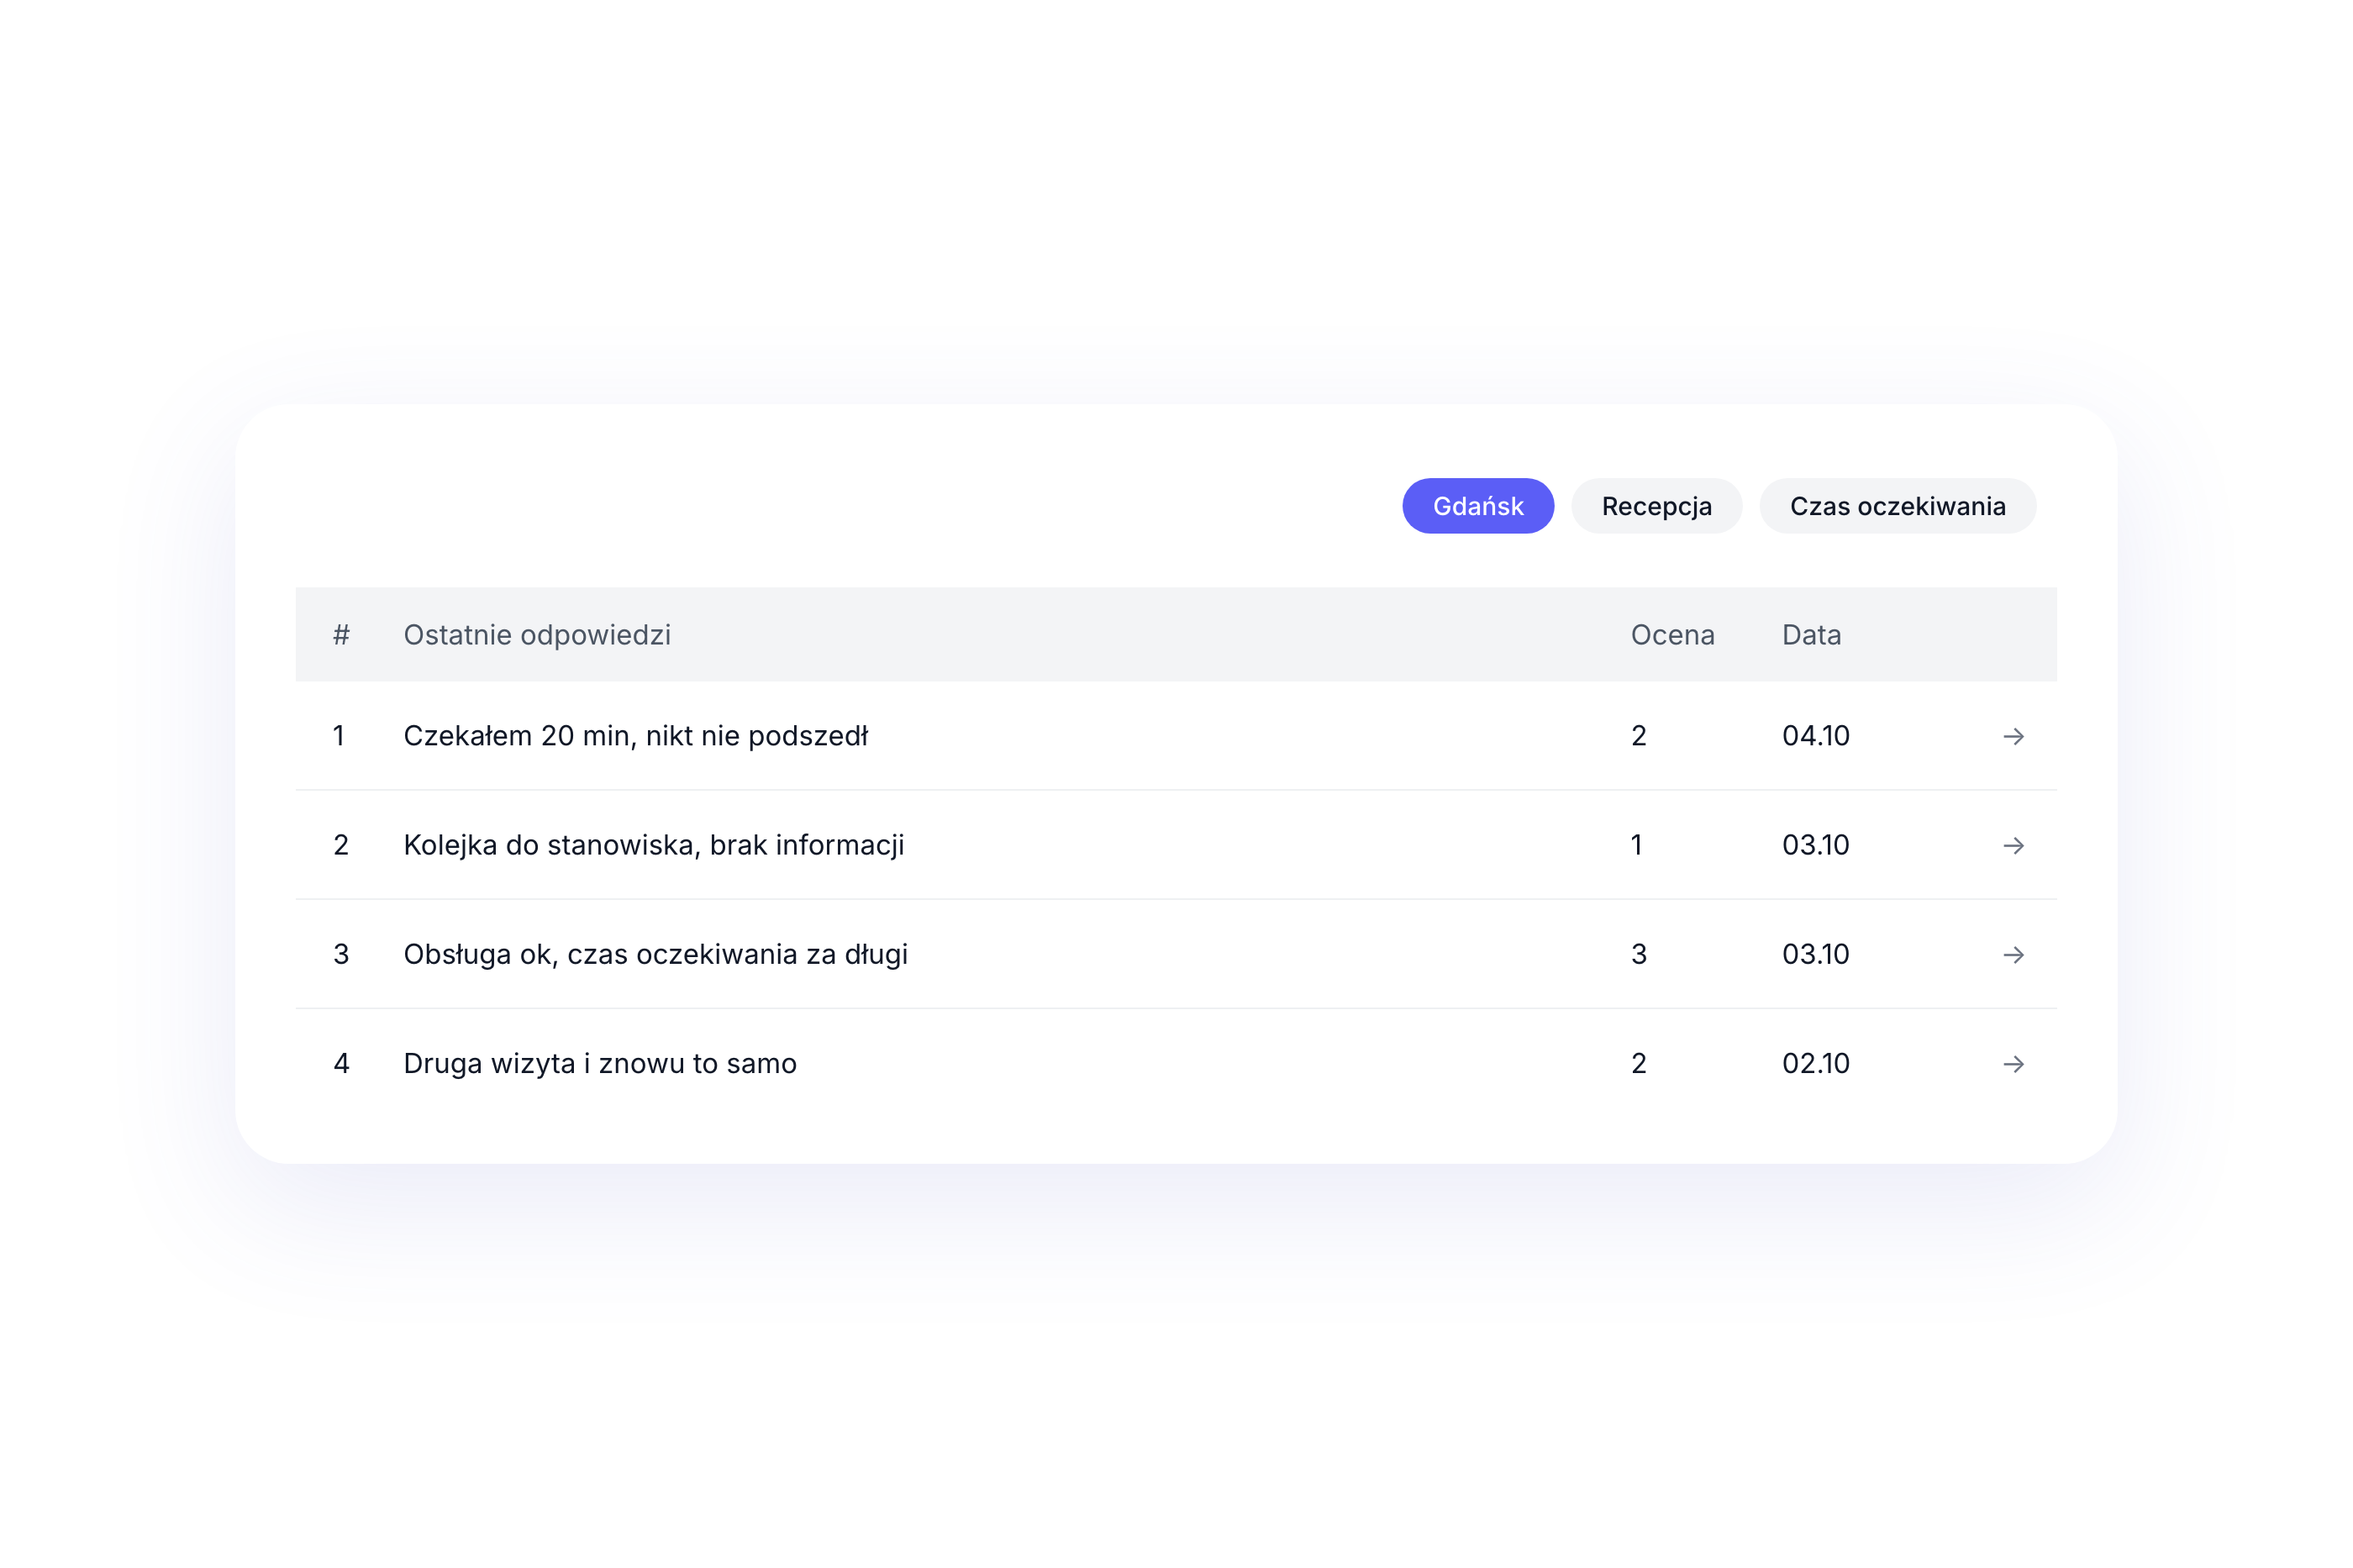This screenshot has width=2353, height=1568.
Task: Select response "Obsługa ok, czas oczekiwania za długi"
Action: [655, 954]
